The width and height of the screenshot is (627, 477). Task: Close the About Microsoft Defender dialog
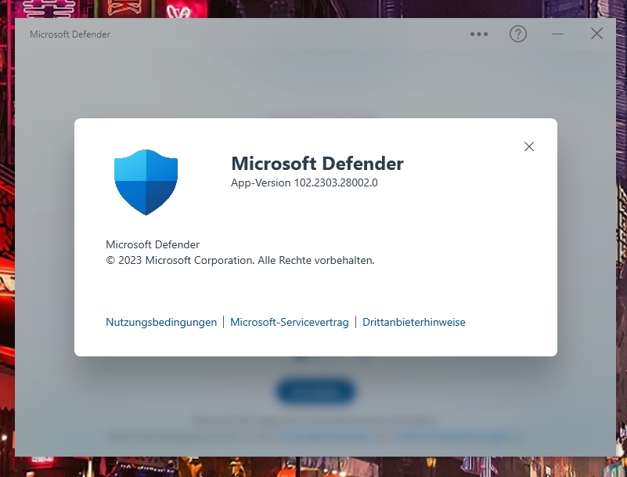coord(529,146)
